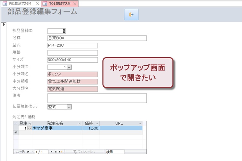Open the 小分類ID combo box dropdown
242x161 pixels.
click(x=69, y=67)
